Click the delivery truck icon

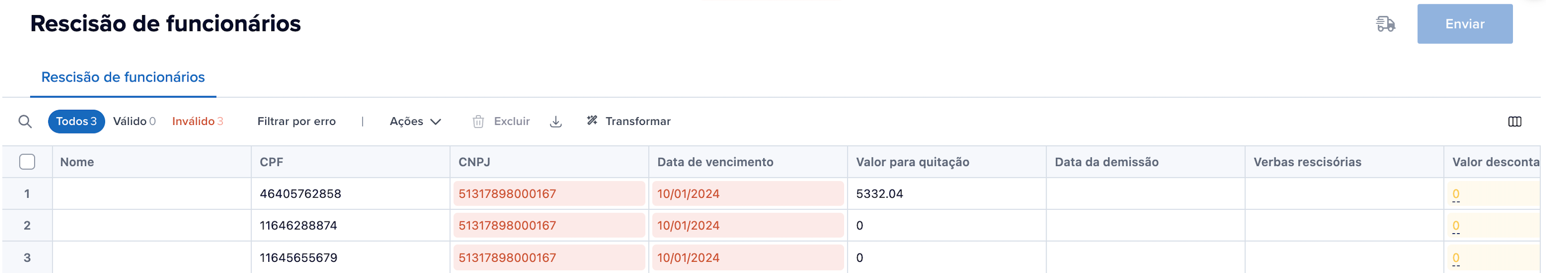[1385, 24]
